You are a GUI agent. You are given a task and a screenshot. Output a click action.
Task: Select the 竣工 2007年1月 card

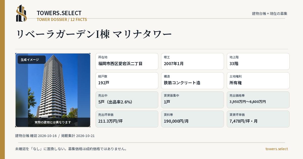tap(192, 61)
